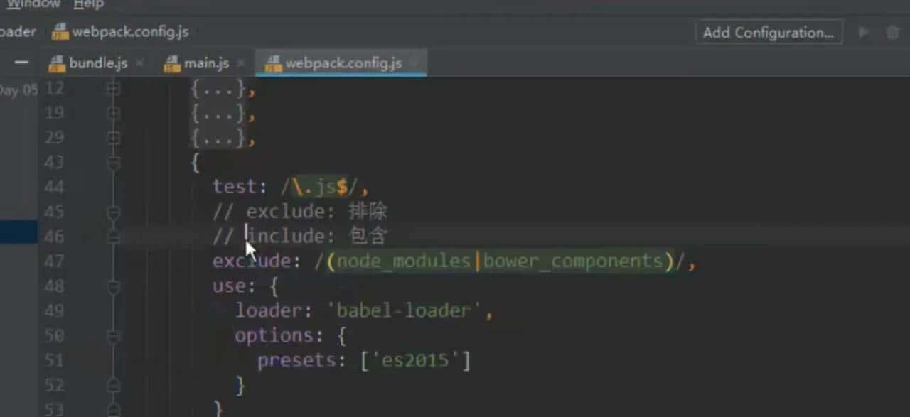Screen dimensions: 910x417
Task: Click the Add Configuration... button
Action: [x=769, y=32]
